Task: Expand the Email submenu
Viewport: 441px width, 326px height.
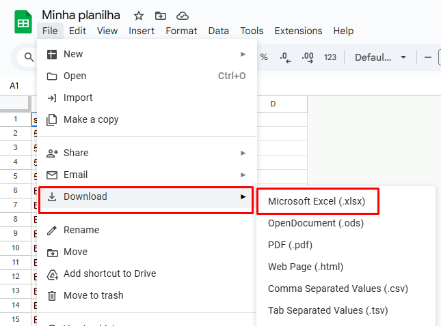Action: click(147, 175)
